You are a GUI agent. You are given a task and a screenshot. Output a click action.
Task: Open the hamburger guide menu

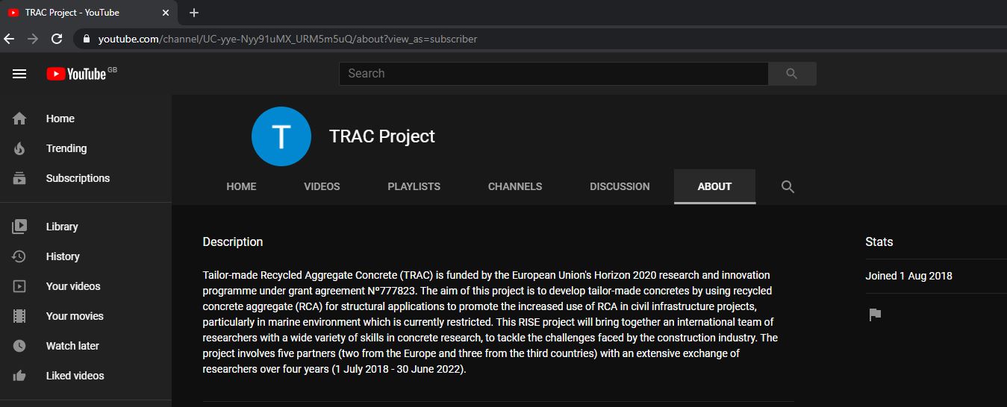(x=19, y=74)
